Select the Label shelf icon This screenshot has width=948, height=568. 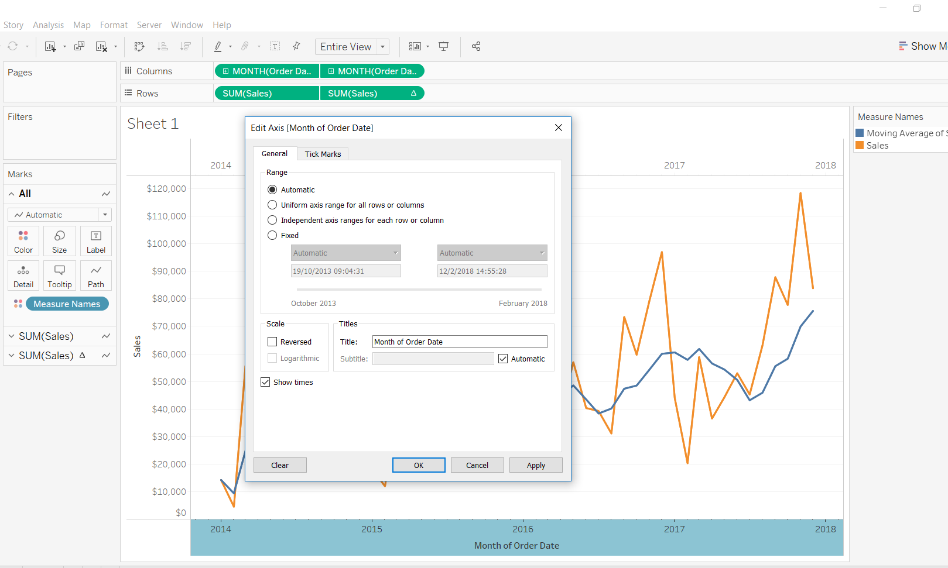(x=95, y=240)
